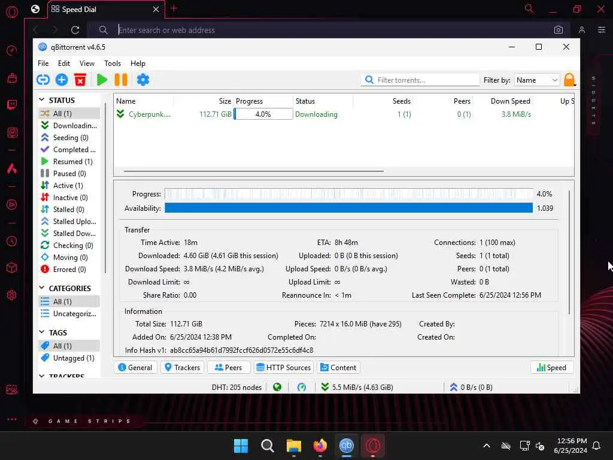Click the add torrent link icon
Image resolution: width=613 pixels, height=460 pixels.
click(43, 80)
